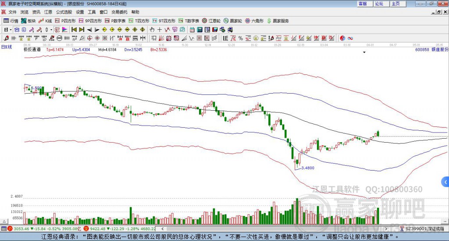Click the 极反通道 indicator label
Screen dimensions: 449x241
point(32,49)
